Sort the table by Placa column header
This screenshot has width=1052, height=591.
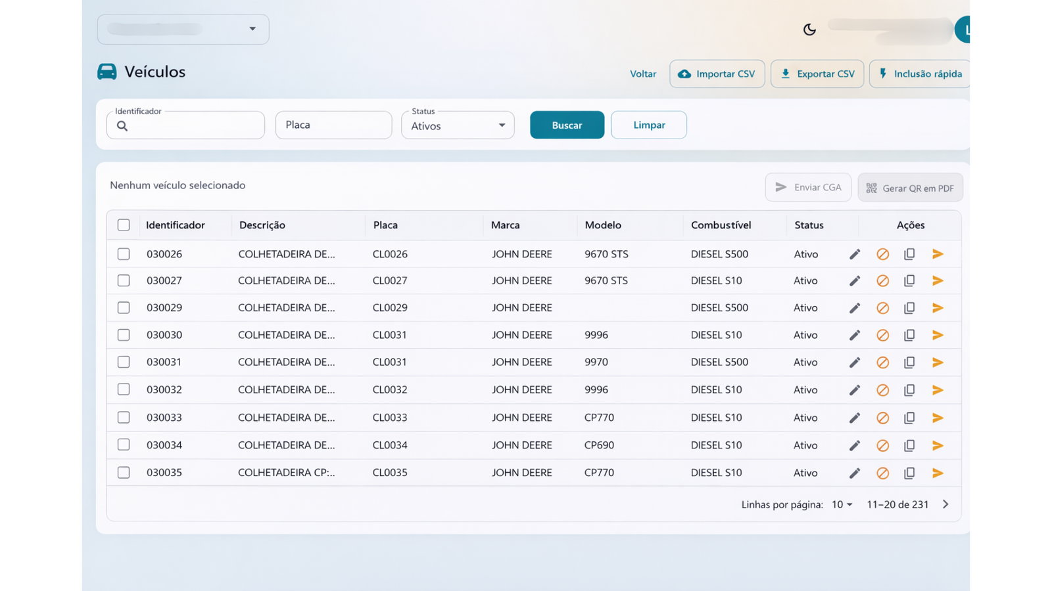pos(385,225)
